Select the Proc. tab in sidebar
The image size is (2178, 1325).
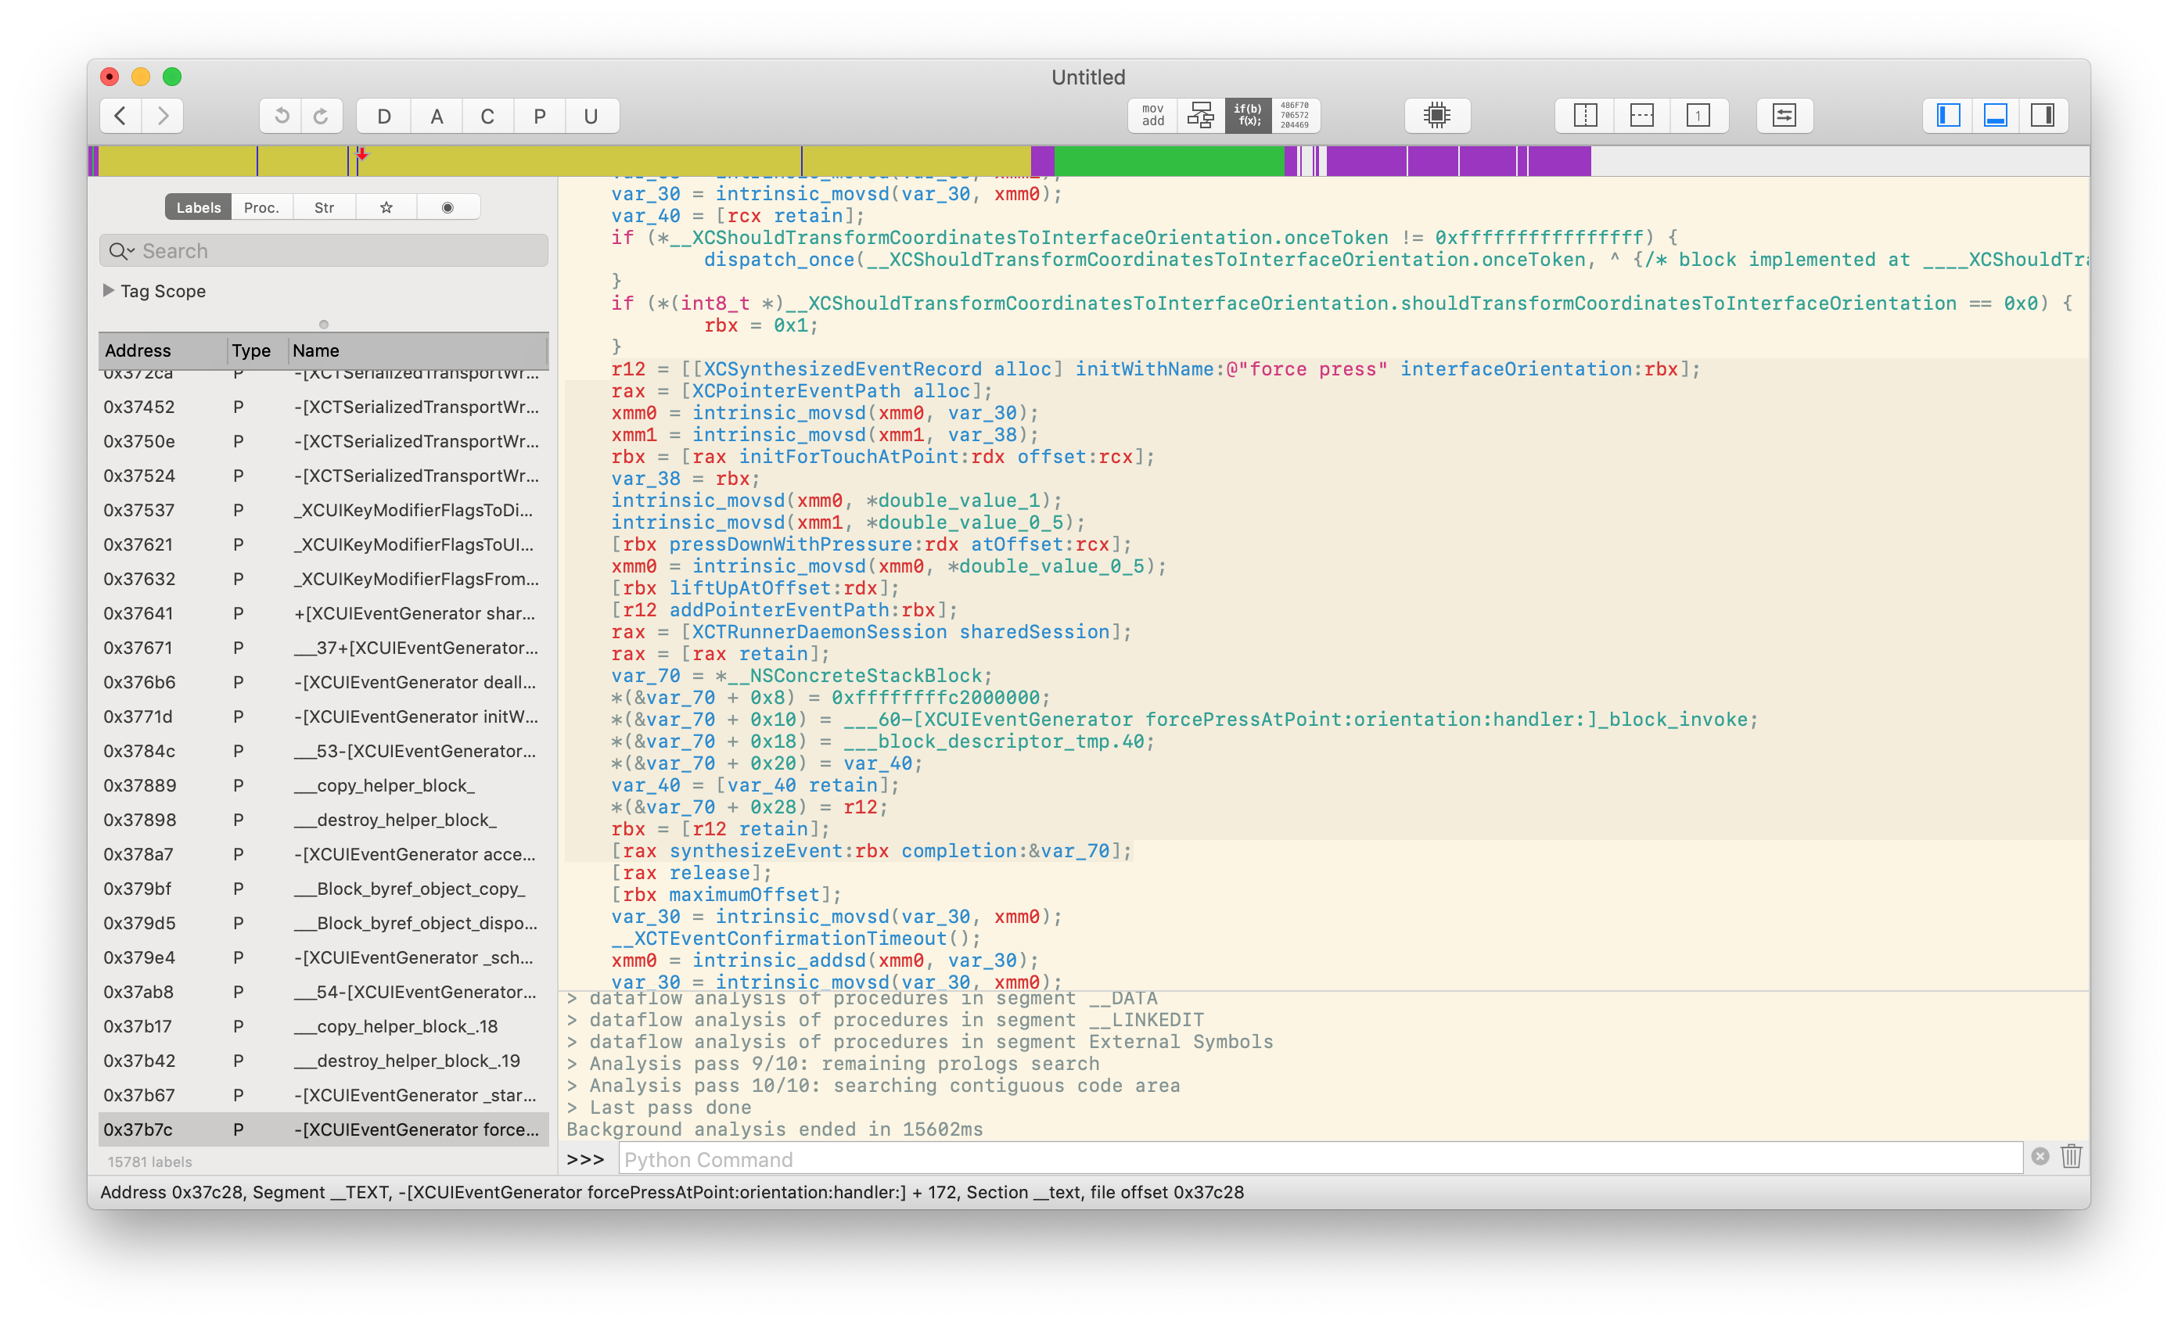point(261,205)
